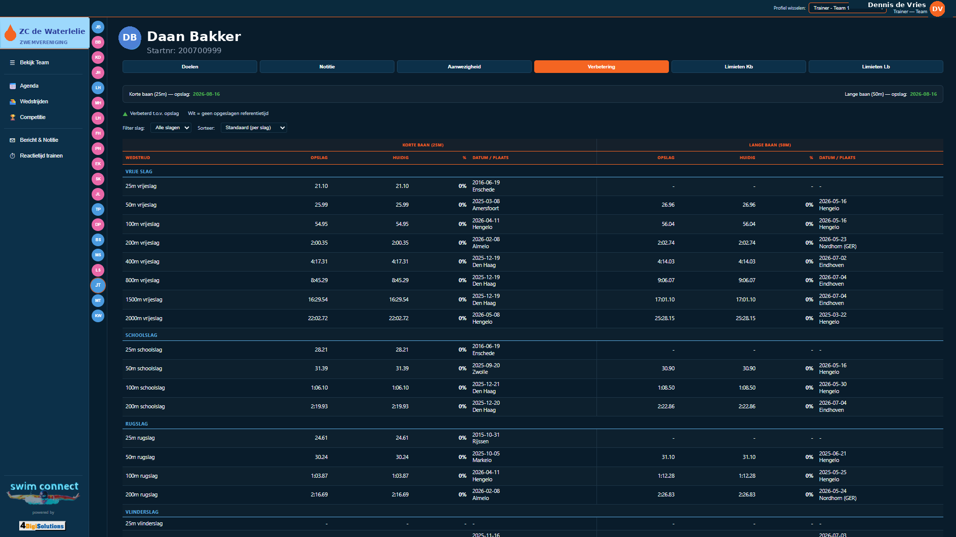
Task: Select swimmer avatar KW
Action: click(x=98, y=316)
